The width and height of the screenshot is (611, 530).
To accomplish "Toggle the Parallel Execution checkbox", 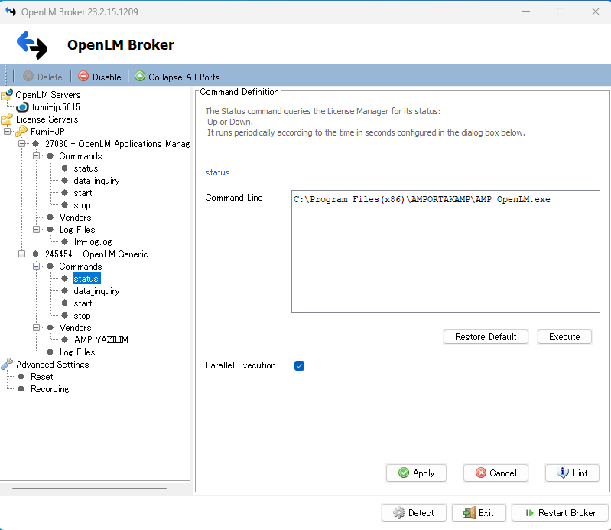I will [299, 365].
